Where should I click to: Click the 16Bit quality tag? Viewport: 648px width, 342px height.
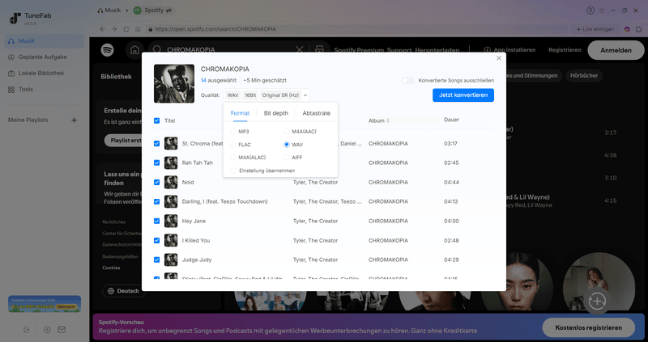point(250,95)
